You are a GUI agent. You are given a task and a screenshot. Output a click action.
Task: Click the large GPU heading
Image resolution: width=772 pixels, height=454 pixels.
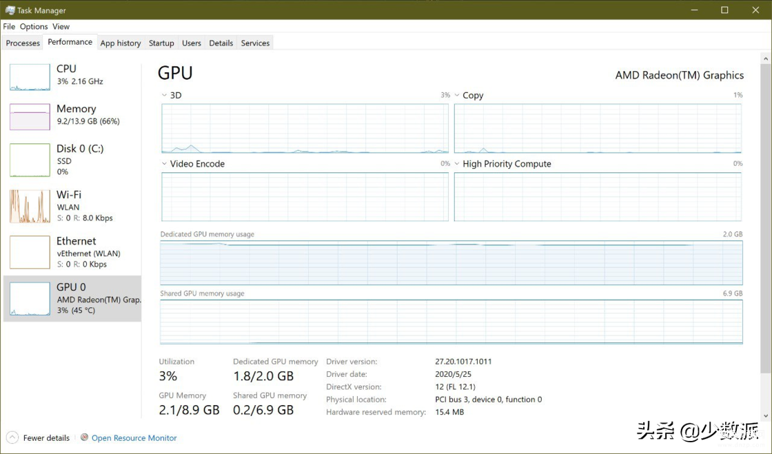[175, 73]
